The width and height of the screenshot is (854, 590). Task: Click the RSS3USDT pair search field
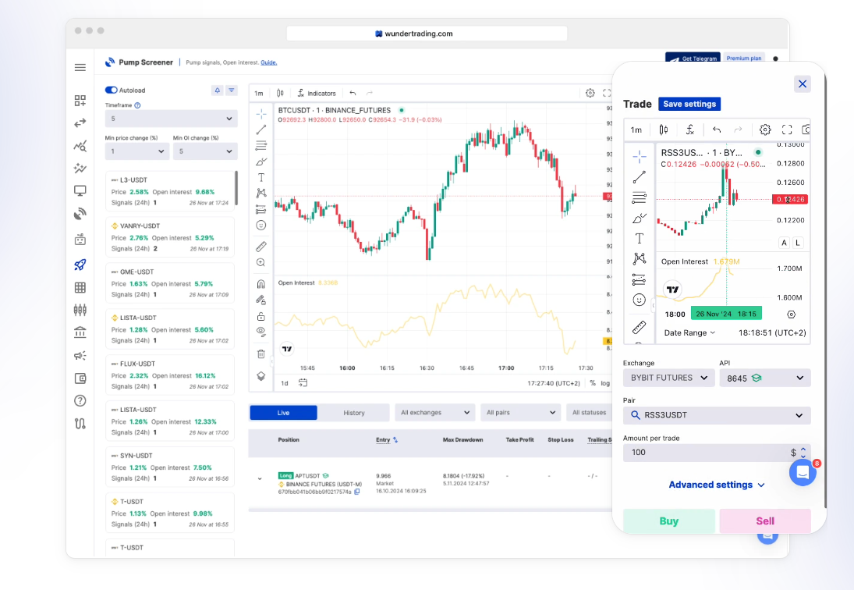pos(716,415)
